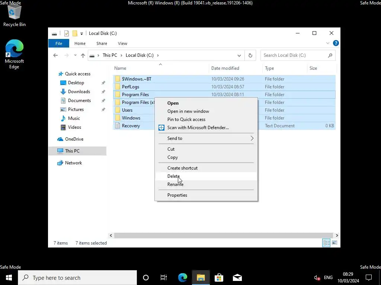381x285 pixels.
Task: Click the taskbar search box
Action: tap(77, 278)
